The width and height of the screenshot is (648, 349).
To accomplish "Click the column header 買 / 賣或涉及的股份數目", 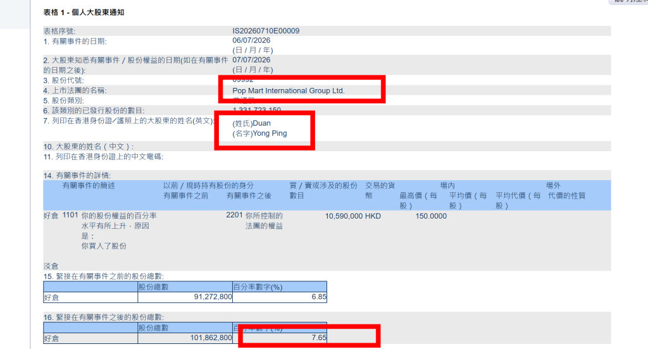I will [323, 191].
